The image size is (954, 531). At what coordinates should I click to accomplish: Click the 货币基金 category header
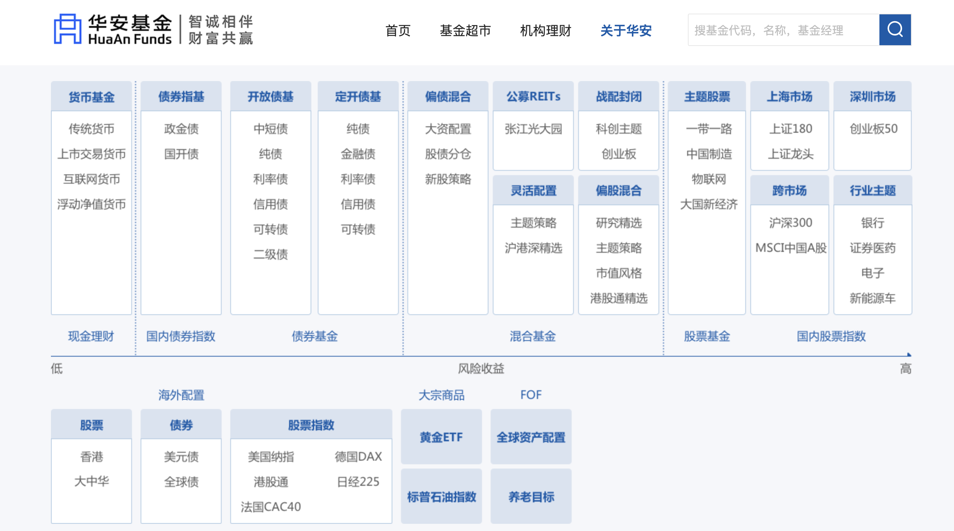point(91,97)
